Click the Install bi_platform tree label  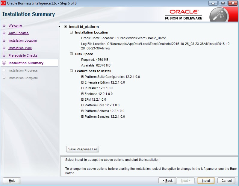coord(84,27)
